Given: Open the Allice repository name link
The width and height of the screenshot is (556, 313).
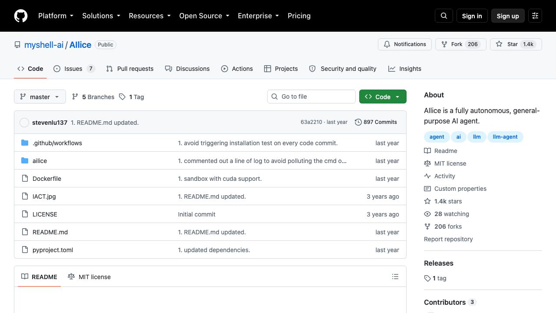Looking at the screenshot, I should click(x=80, y=45).
